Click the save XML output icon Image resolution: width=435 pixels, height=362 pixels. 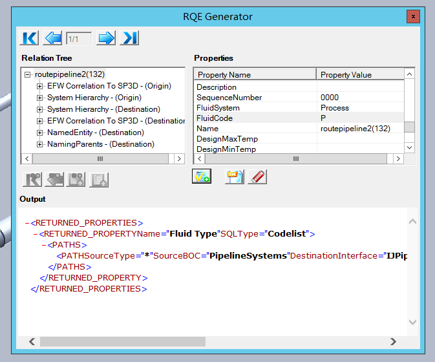[x=235, y=176]
